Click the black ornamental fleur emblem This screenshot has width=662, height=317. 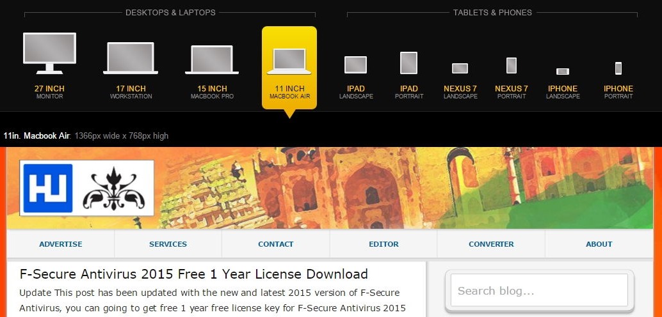click(113, 189)
